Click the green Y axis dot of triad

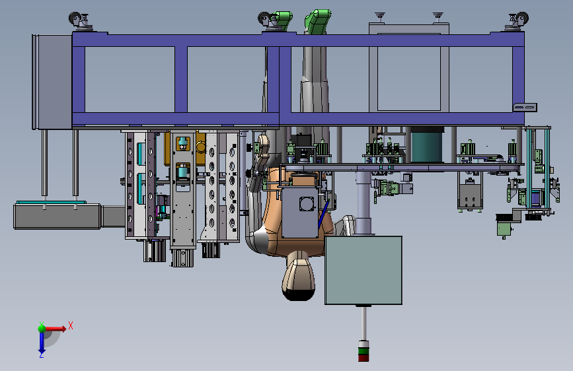(x=42, y=328)
